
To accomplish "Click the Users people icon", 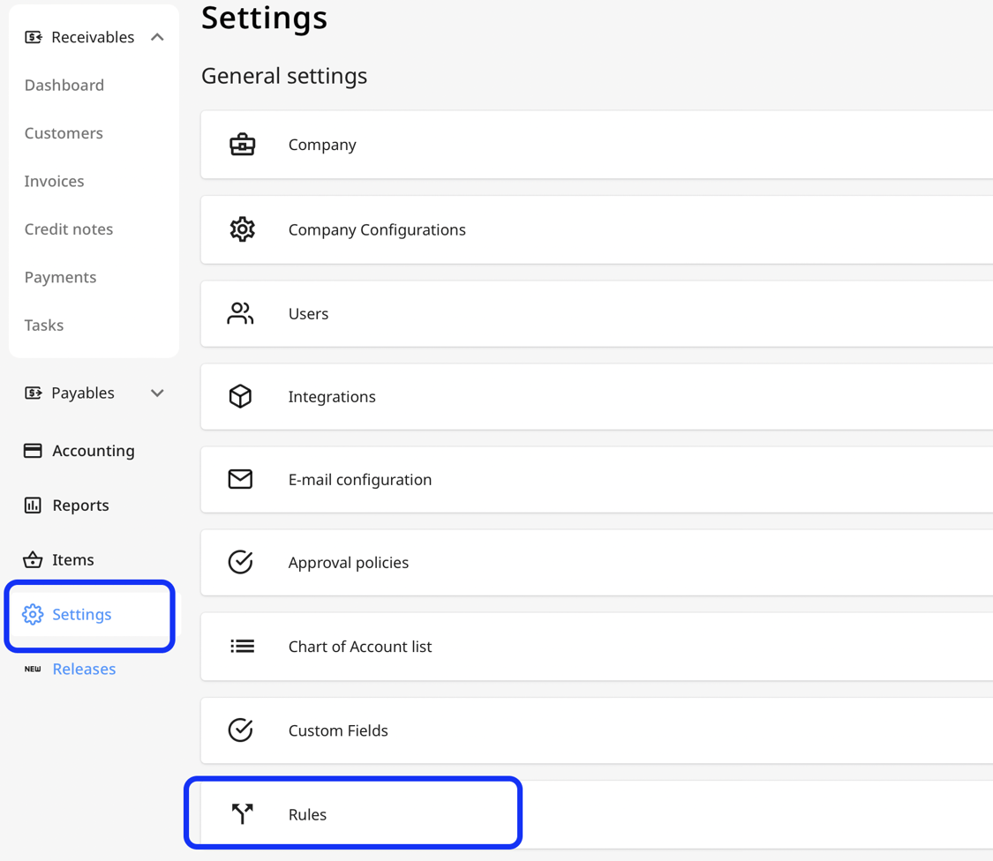I will pyautogui.click(x=241, y=312).
